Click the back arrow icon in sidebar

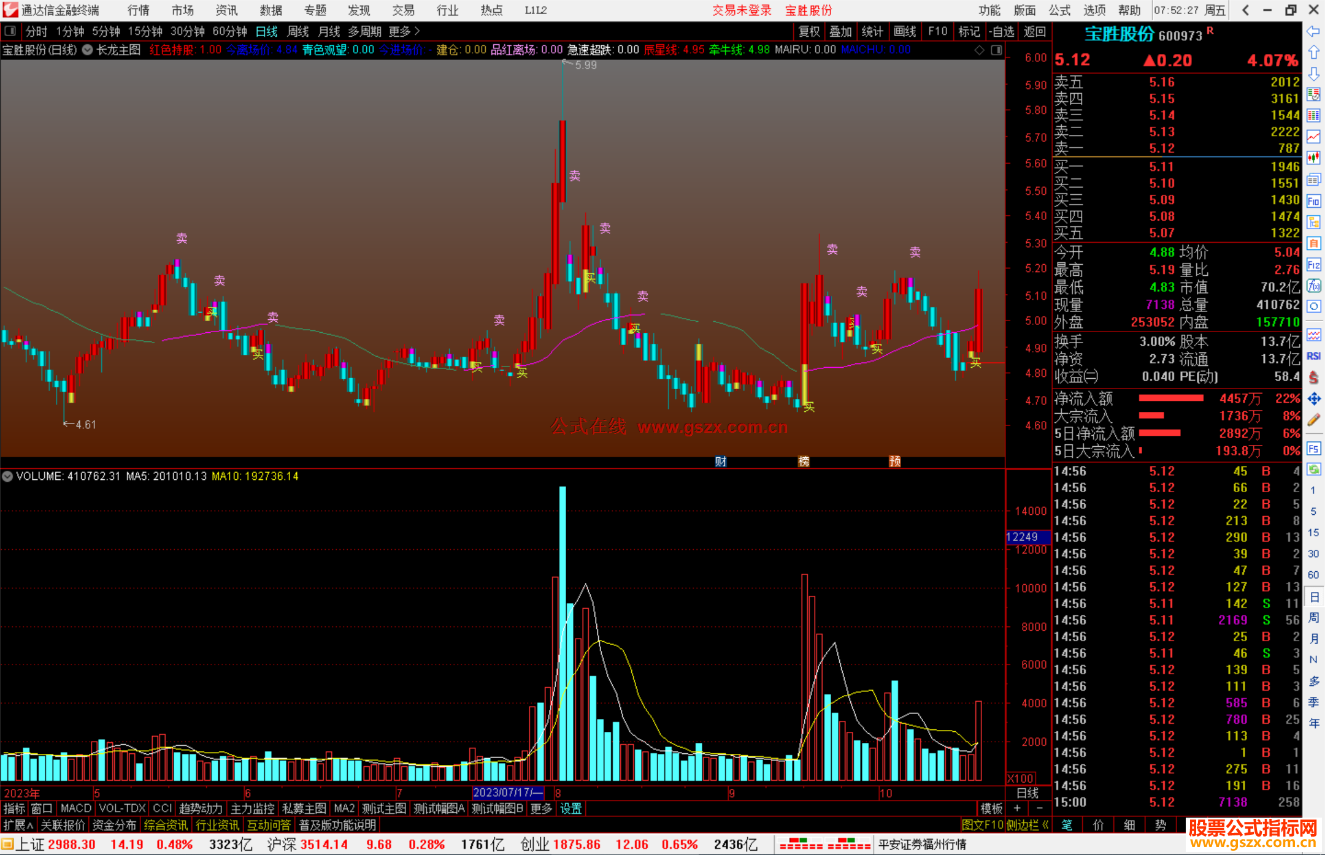tap(1313, 31)
